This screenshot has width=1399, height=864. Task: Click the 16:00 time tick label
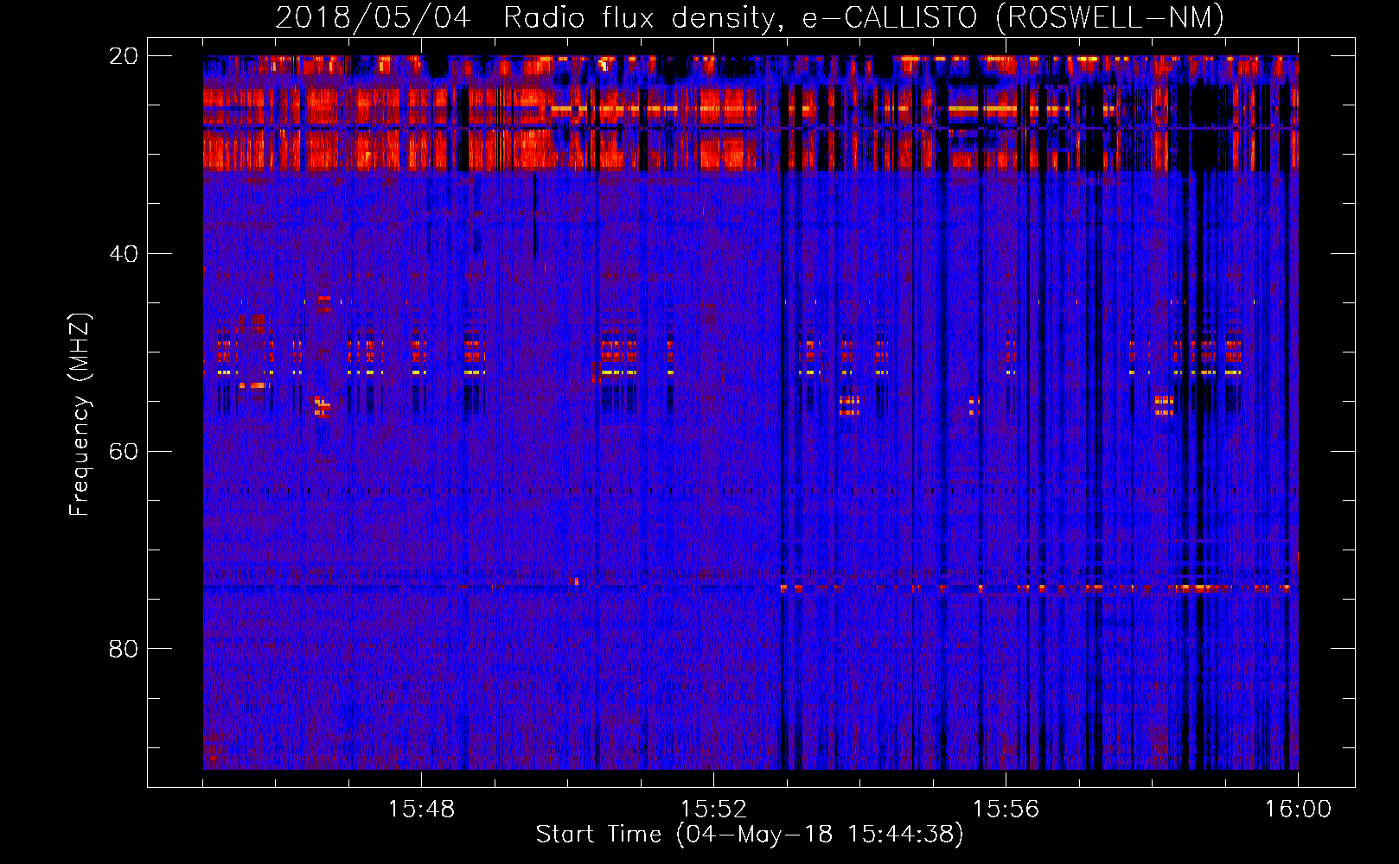1298,810
